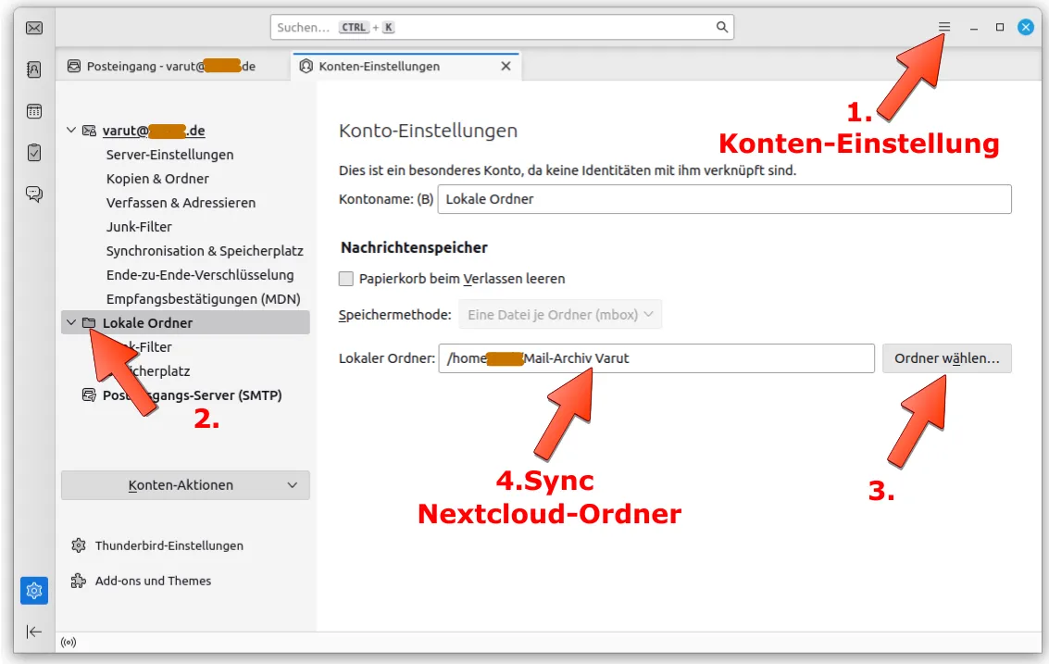Collapse the Lokale Ordner tree entry
1049x664 pixels.
pyautogui.click(x=71, y=322)
